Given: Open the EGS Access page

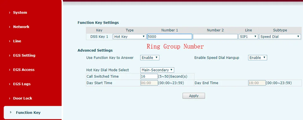Looking at the screenshot, I should [24, 70].
